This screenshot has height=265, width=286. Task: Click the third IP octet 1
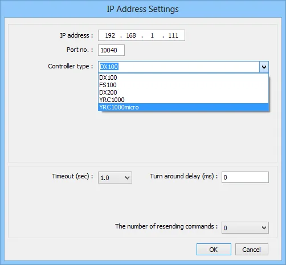pyautogui.click(x=152, y=35)
